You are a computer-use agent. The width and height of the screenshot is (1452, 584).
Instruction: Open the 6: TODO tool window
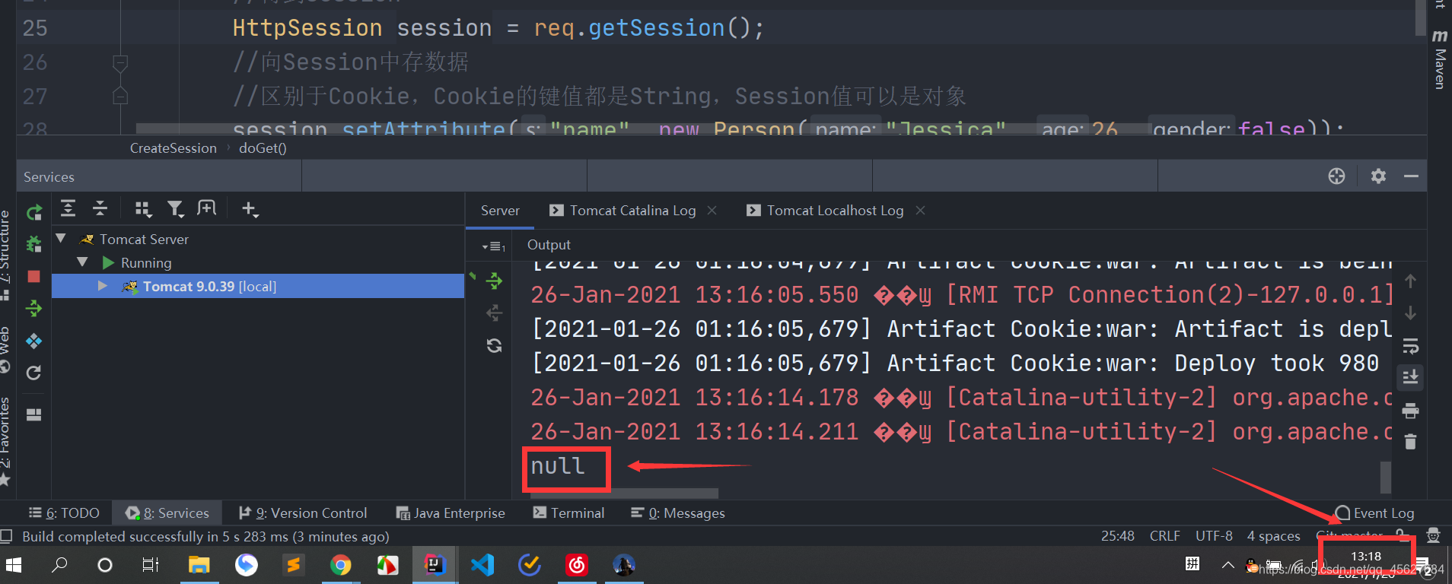(x=65, y=513)
